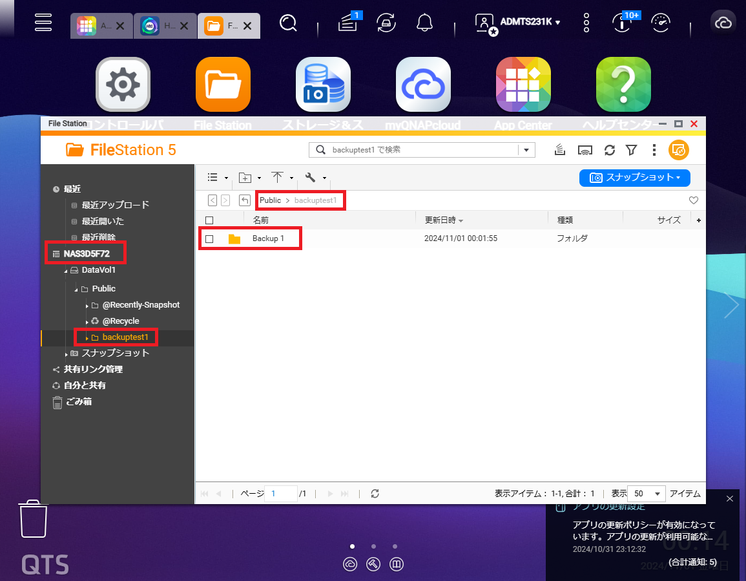Expand the スナップショット tree node
The image size is (746, 581).
click(x=66, y=354)
